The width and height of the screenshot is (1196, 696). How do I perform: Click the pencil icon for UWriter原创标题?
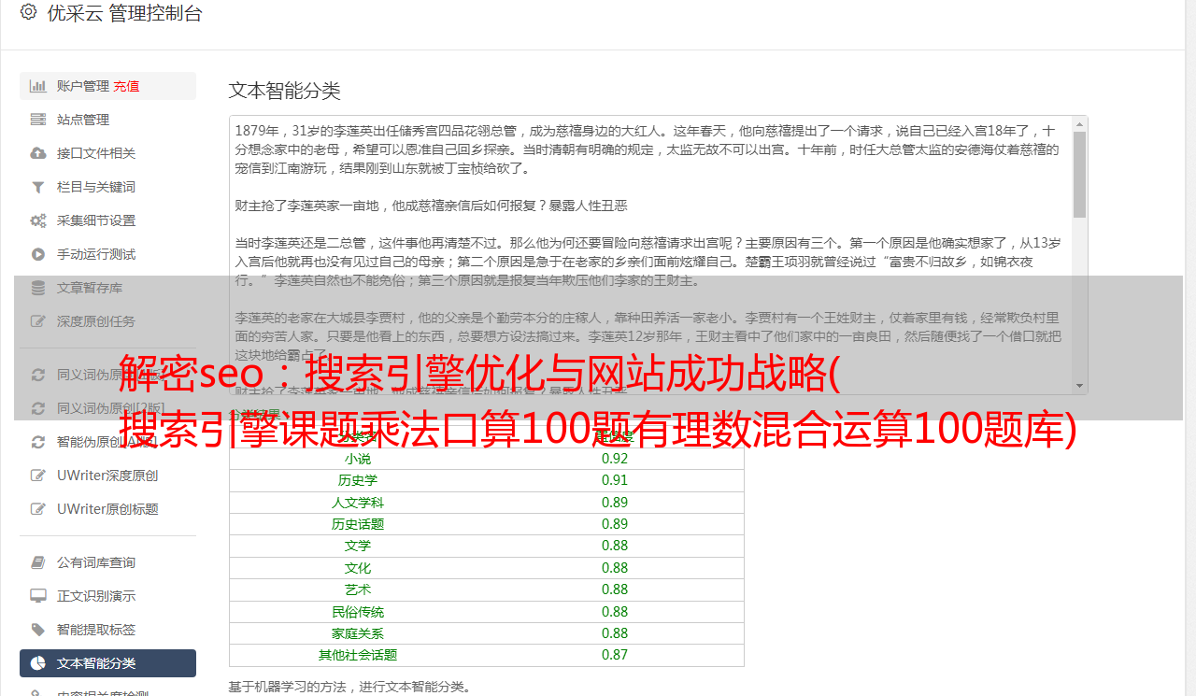pos(38,509)
